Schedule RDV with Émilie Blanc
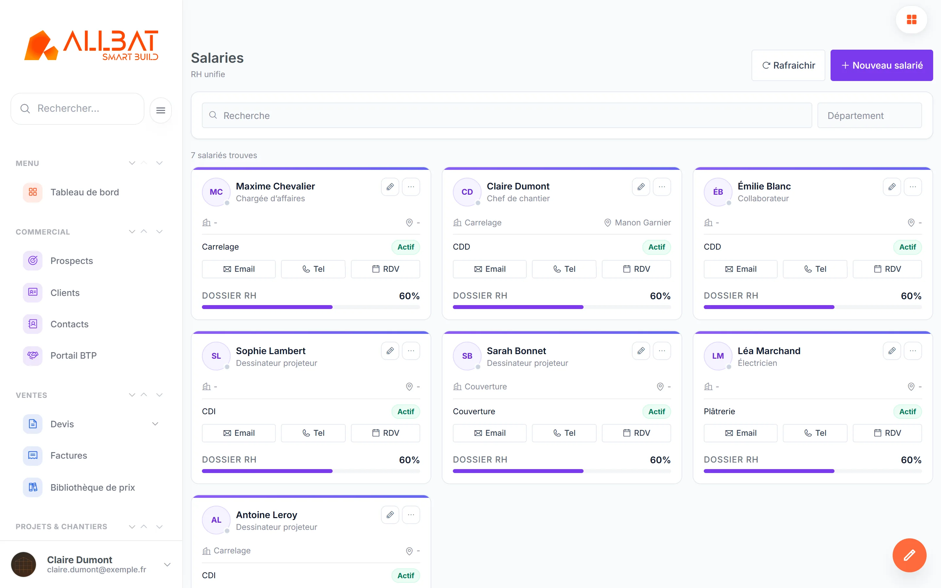 click(887, 269)
